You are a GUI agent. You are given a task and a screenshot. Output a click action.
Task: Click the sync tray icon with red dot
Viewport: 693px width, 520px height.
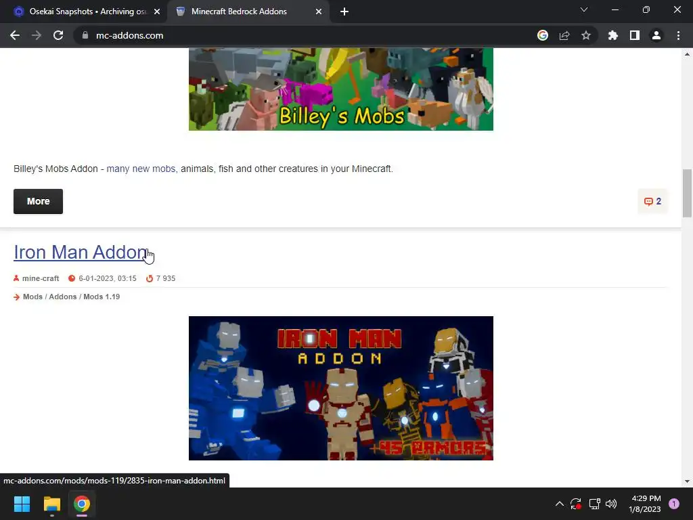pyautogui.click(x=576, y=504)
